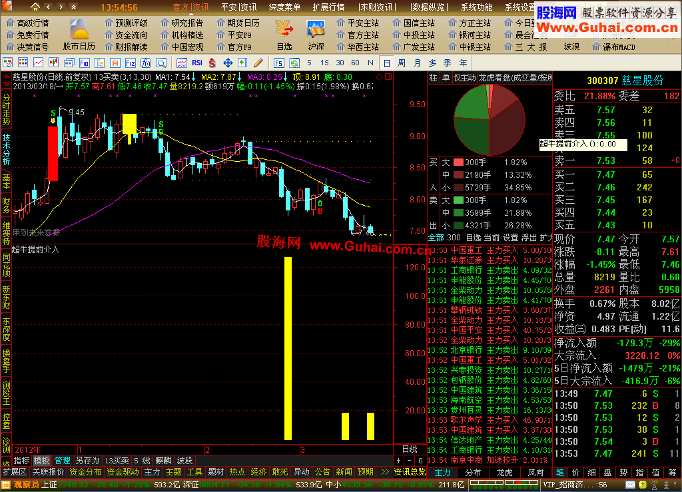Screen dimensions: 682x492
Task: Open the 平安主站 server button
Action: [x=358, y=23]
